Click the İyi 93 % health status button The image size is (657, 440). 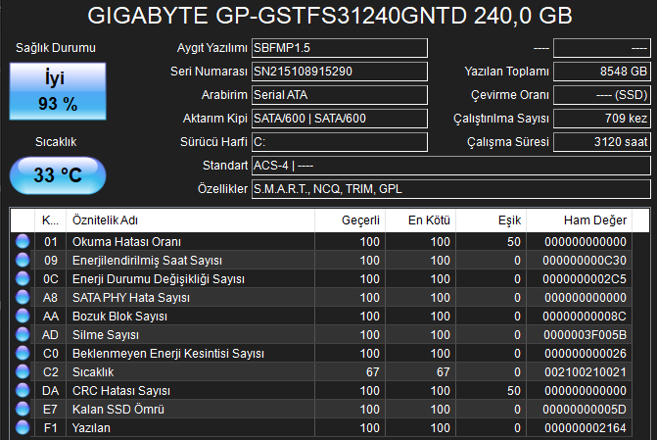coord(58,91)
